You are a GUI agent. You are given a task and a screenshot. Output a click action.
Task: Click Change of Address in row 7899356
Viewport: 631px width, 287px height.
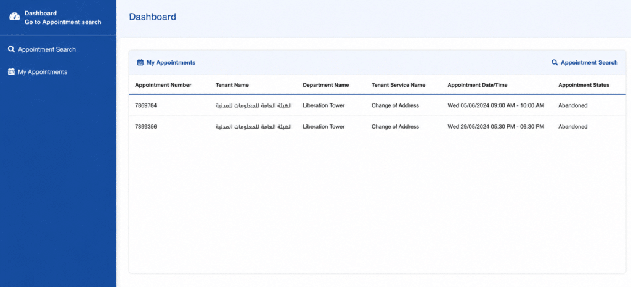click(395, 127)
